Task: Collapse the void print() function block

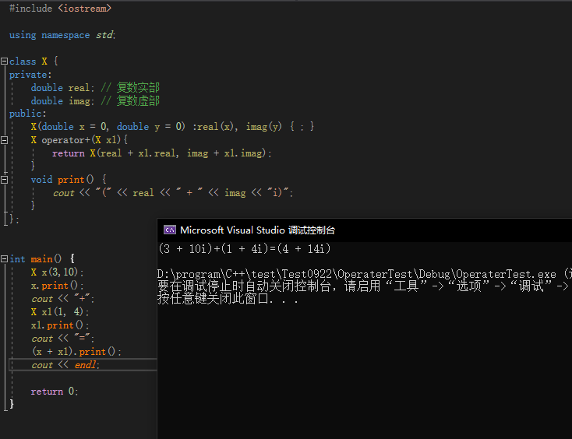Action: pyautogui.click(x=5, y=180)
